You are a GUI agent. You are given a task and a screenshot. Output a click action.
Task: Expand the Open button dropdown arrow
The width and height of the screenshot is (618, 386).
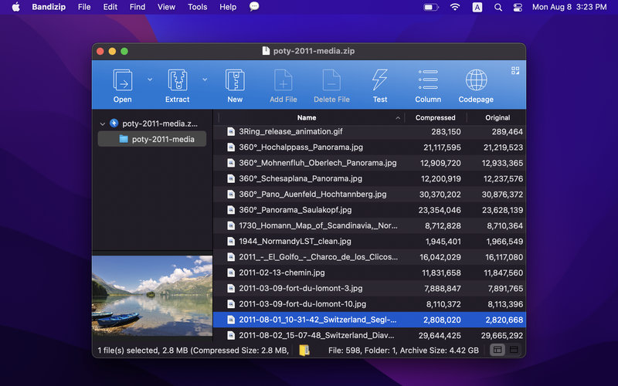[149, 79]
